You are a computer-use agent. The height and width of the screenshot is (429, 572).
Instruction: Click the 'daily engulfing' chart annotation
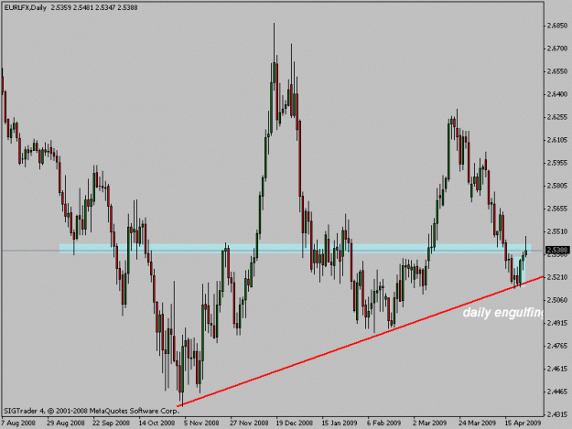pyautogui.click(x=503, y=313)
